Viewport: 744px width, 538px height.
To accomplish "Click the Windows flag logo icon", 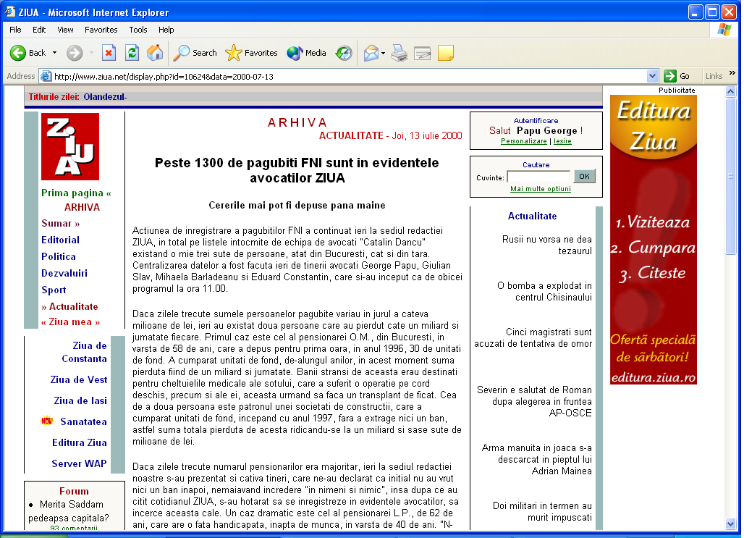I will point(724,30).
